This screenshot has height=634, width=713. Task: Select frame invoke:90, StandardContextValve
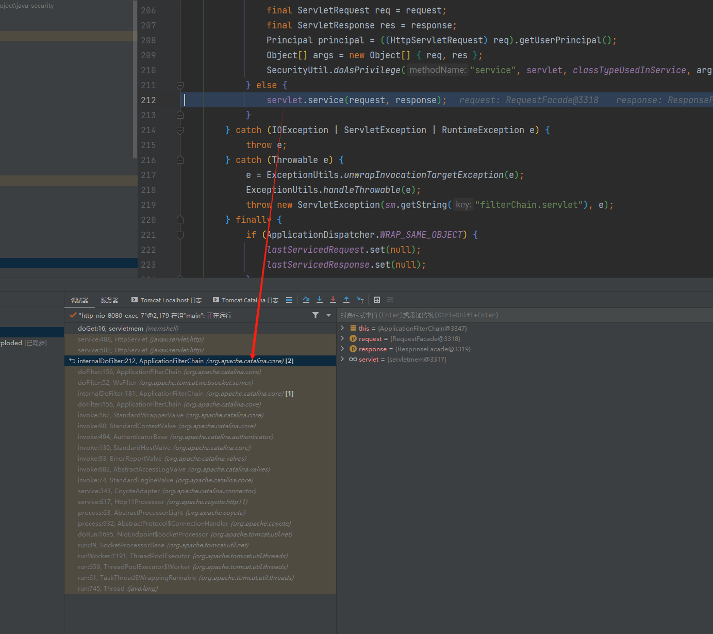coord(200,426)
